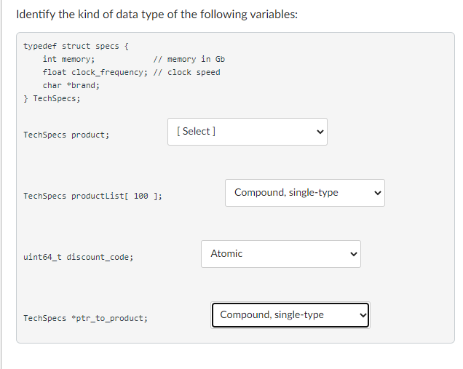Open the productList data type dropdown
Image resolution: width=463 pixels, height=369 pixels.
[305, 193]
